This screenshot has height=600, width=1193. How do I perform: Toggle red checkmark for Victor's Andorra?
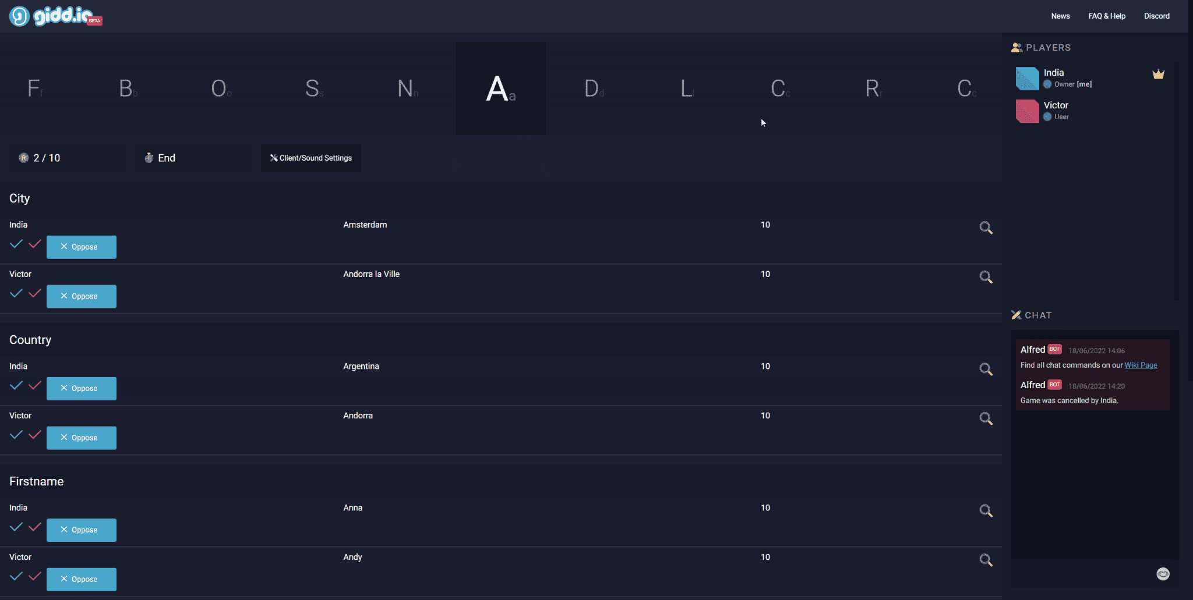tap(35, 435)
